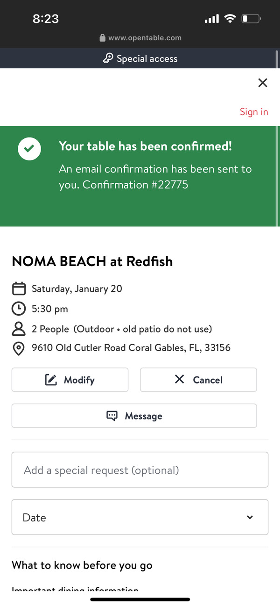Tap the clock icon next to 5:30 pm

pyautogui.click(x=19, y=309)
